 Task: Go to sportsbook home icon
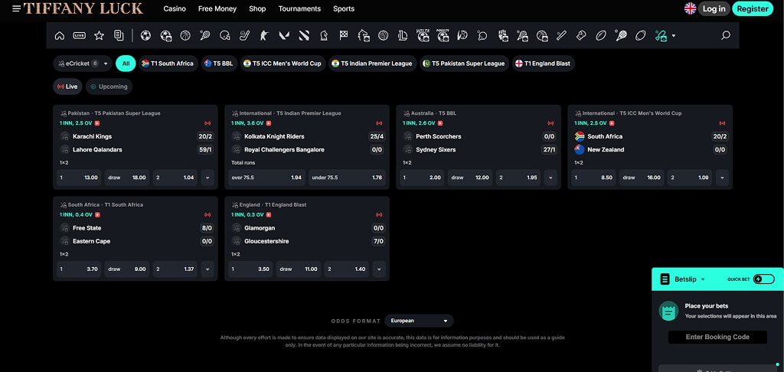tap(60, 35)
